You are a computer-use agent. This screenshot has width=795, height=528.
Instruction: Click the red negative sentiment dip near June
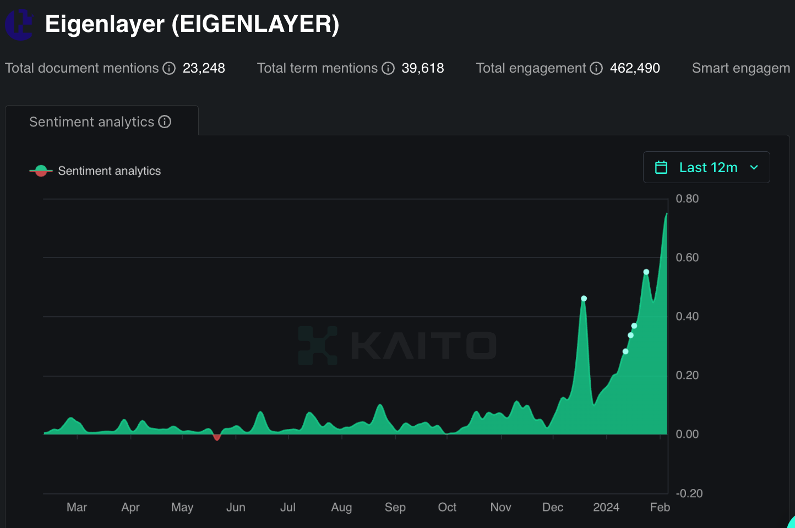pos(217,437)
